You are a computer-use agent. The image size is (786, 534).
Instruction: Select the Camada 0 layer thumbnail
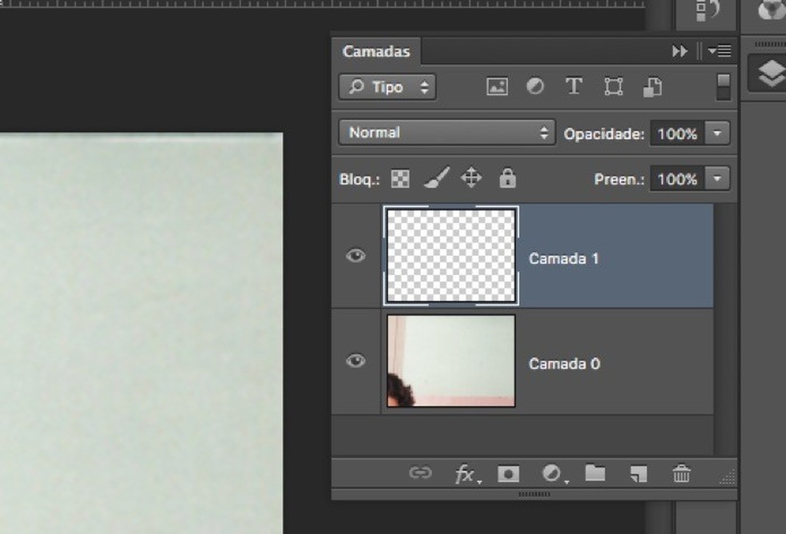point(451,361)
